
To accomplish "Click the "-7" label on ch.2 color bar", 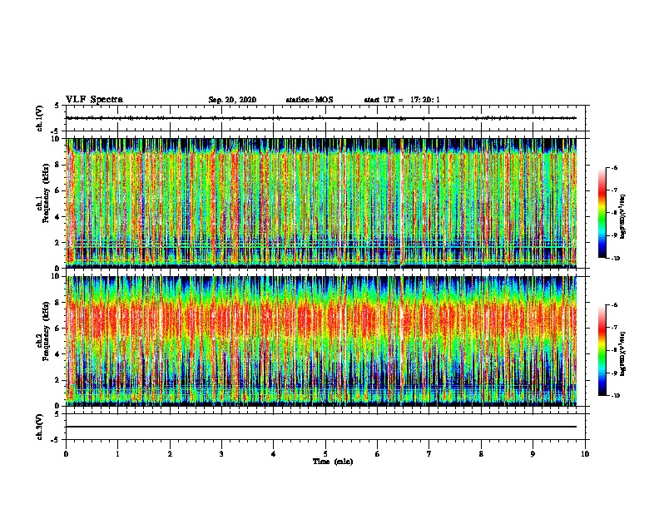I will [614, 328].
